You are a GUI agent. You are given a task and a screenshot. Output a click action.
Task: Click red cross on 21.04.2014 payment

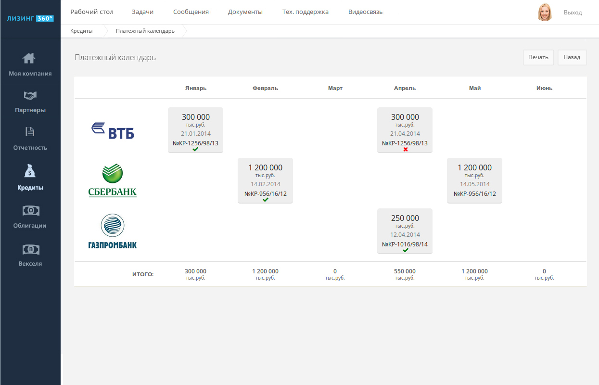click(406, 149)
